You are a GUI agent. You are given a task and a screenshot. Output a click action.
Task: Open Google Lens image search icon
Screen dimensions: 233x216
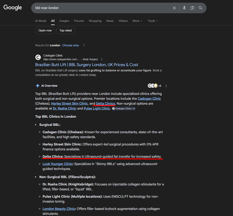[192, 8]
